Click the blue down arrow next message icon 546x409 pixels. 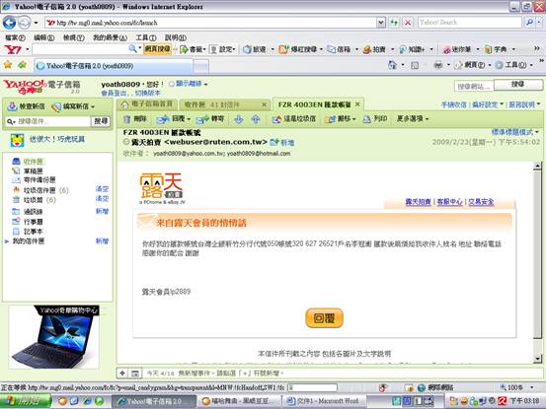pyautogui.click(x=239, y=119)
